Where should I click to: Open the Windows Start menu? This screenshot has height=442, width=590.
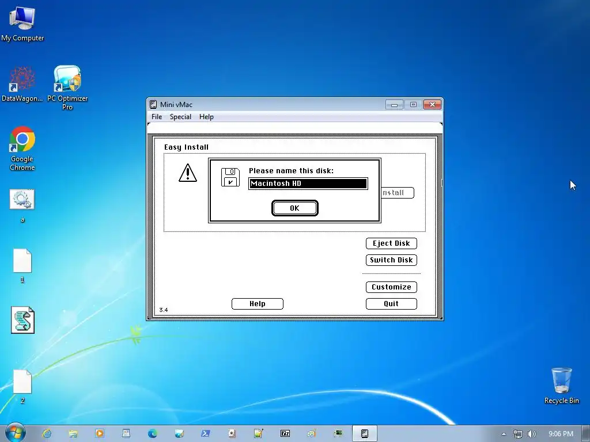[15, 433]
